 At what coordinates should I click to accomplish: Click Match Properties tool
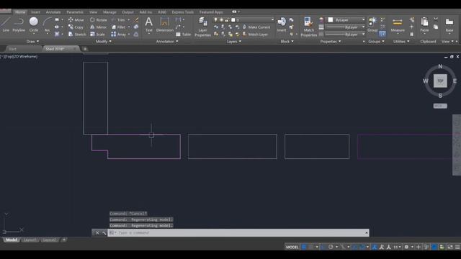(x=309, y=27)
